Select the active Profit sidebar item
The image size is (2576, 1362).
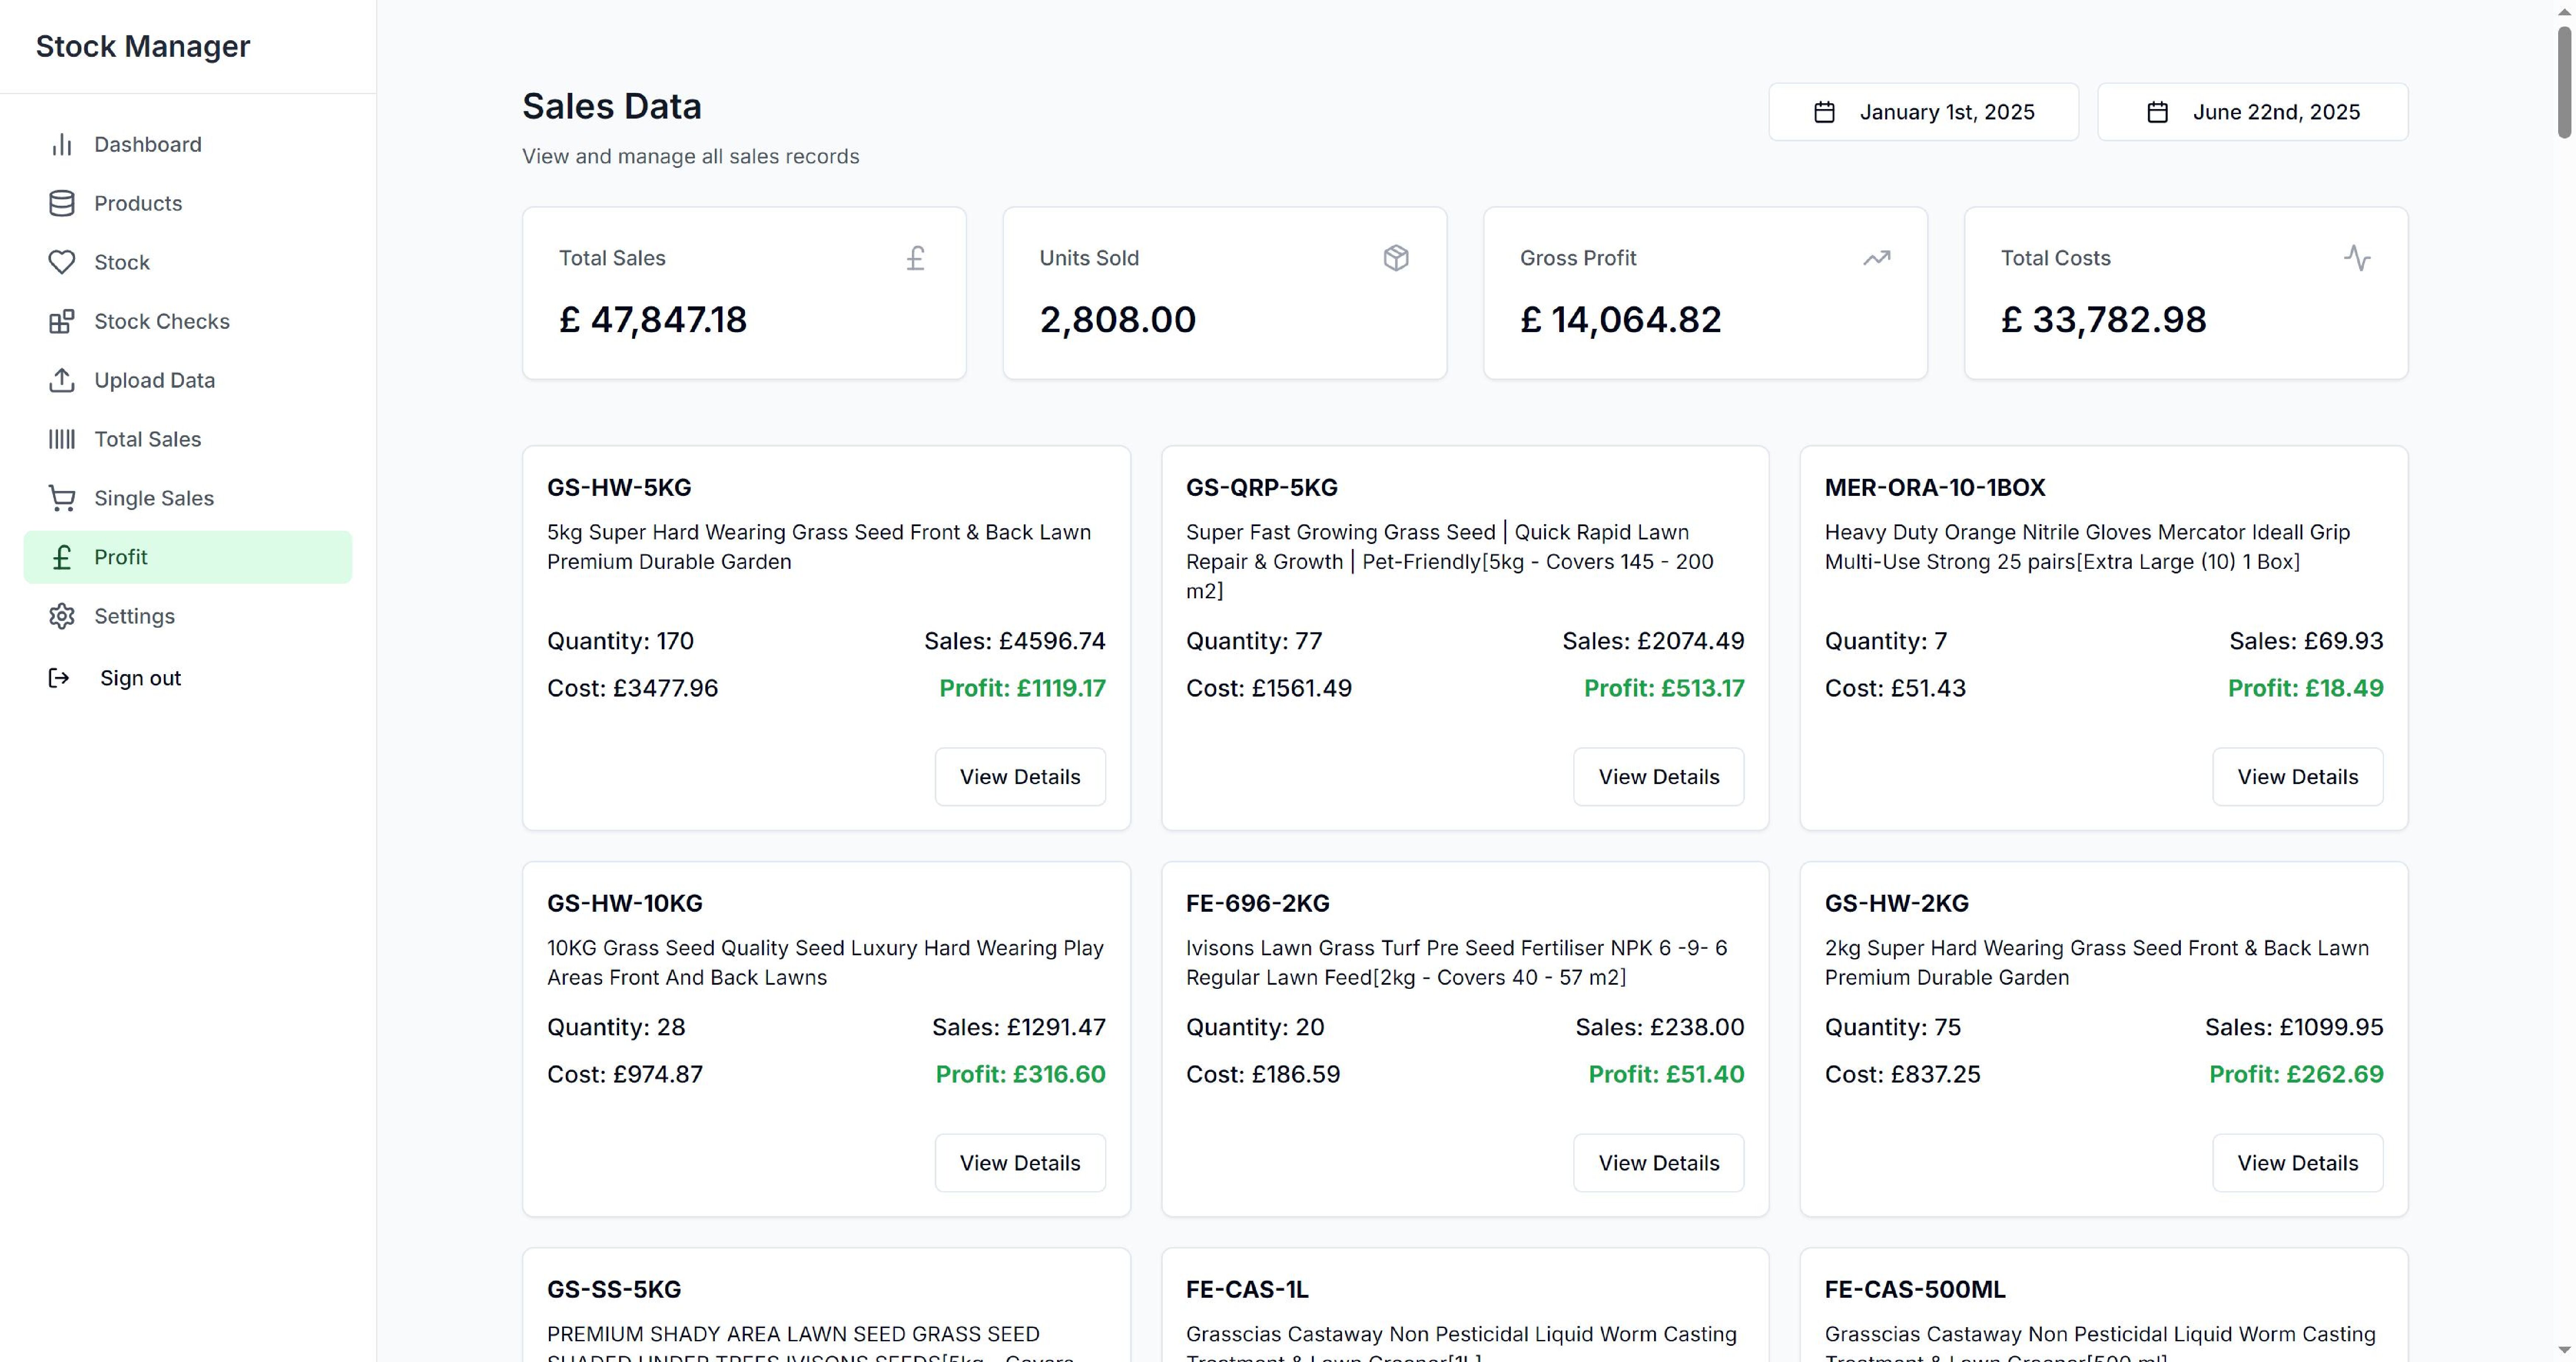coord(188,557)
